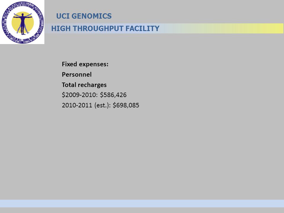Screen dimensions: 284x213
Task: Click the word HIGH in the heading
Action: tap(61, 28)
